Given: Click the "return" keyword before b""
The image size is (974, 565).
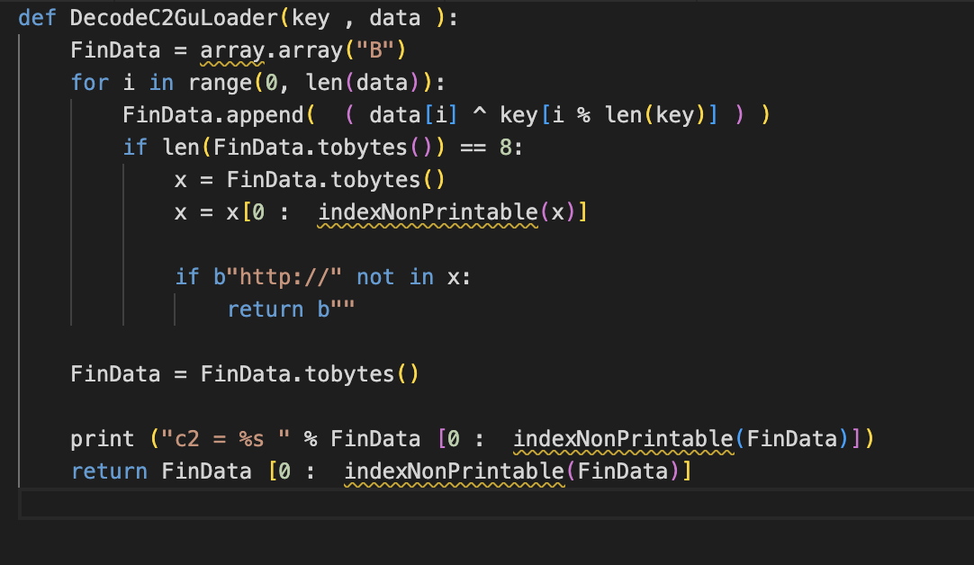Looking at the screenshot, I should [x=266, y=309].
